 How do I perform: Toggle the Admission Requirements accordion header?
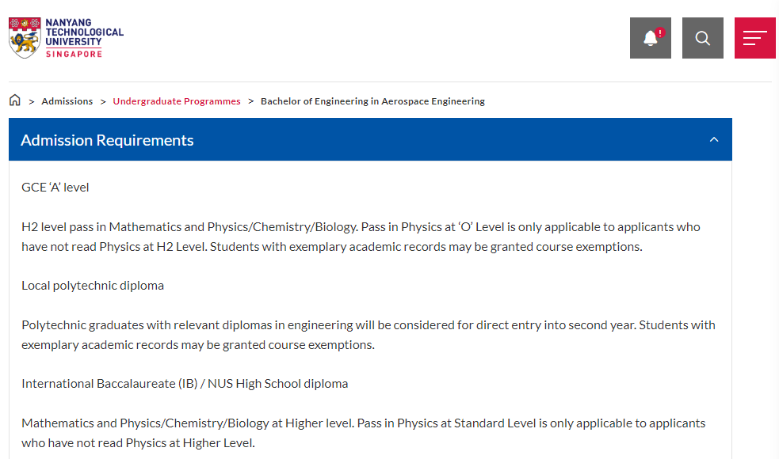[370, 139]
